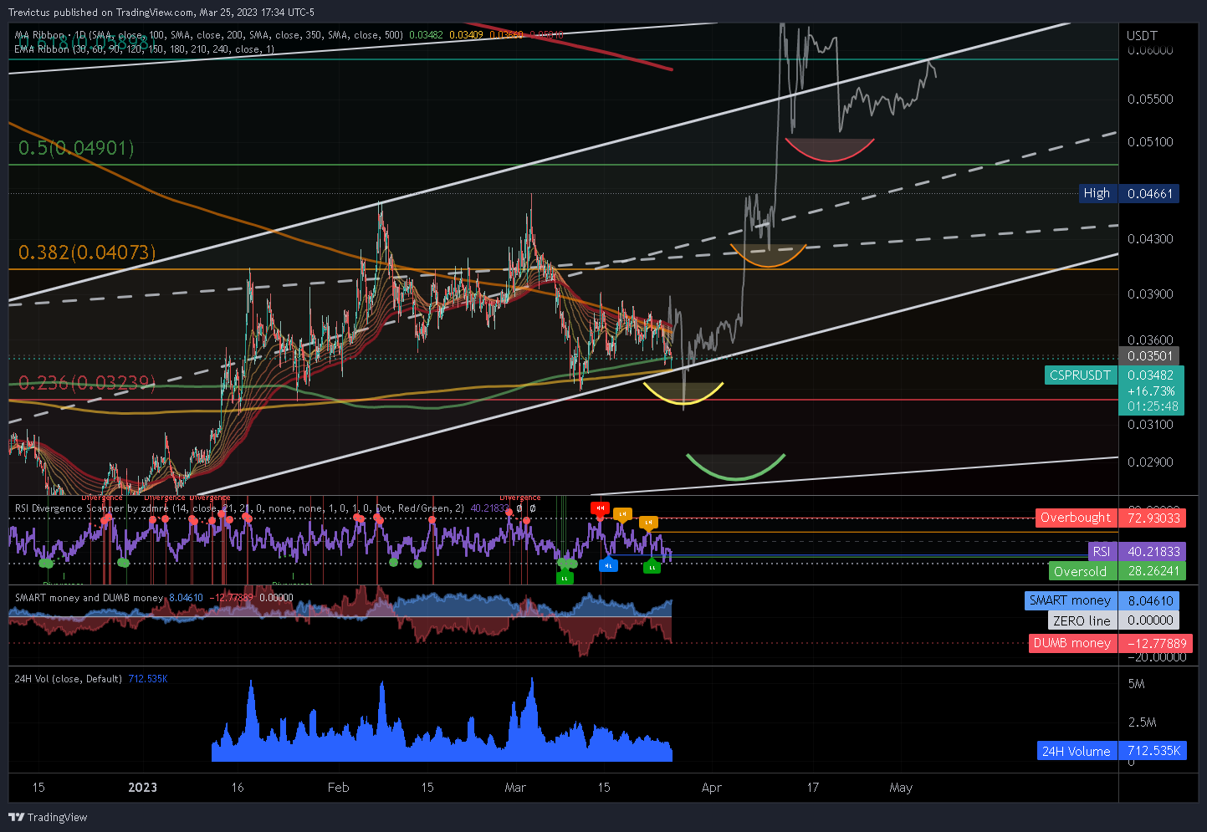Click the 0.03600 price axis tick

click(x=1150, y=339)
